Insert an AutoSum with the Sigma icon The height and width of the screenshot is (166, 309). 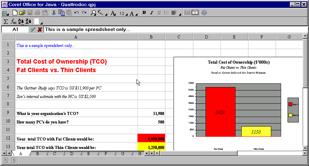[x=6, y=21]
